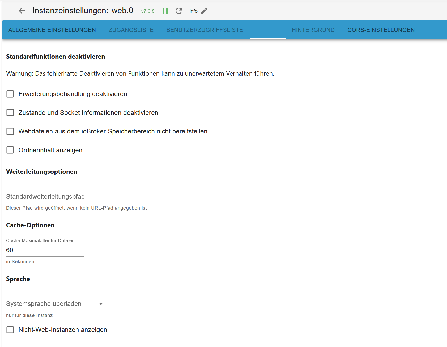Click the pencil icon to edit log level
Viewport: 447px width, 347px height.
pyautogui.click(x=204, y=11)
